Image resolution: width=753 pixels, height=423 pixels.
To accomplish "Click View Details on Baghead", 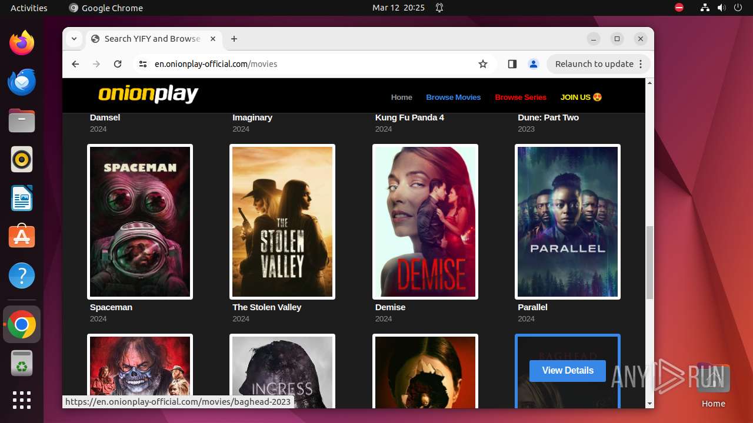I will [568, 371].
